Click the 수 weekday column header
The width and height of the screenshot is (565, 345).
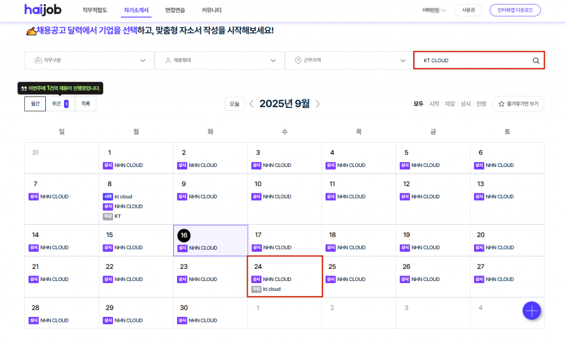pyautogui.click(x=284, y=132)
